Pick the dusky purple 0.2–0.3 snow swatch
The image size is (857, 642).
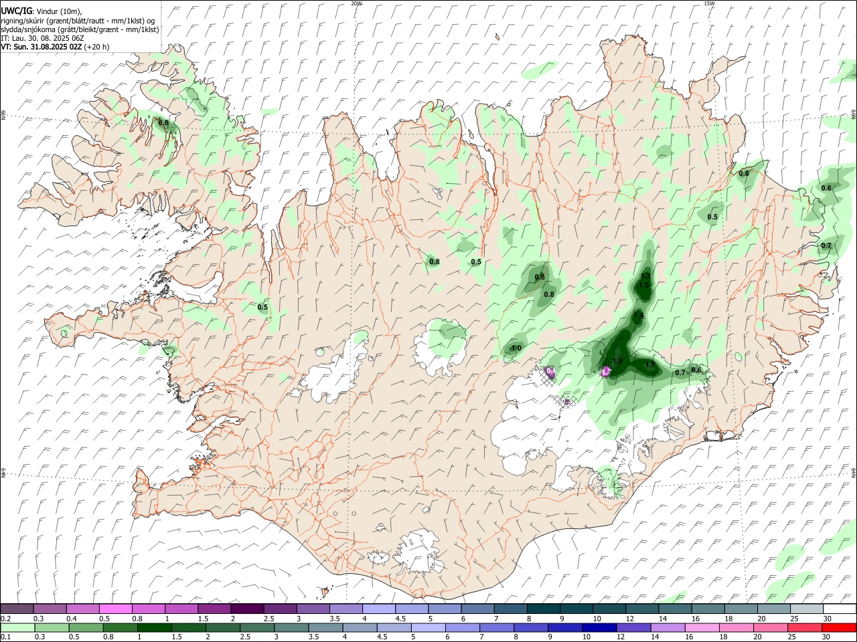pyautogui.click(x=17, y=609)
